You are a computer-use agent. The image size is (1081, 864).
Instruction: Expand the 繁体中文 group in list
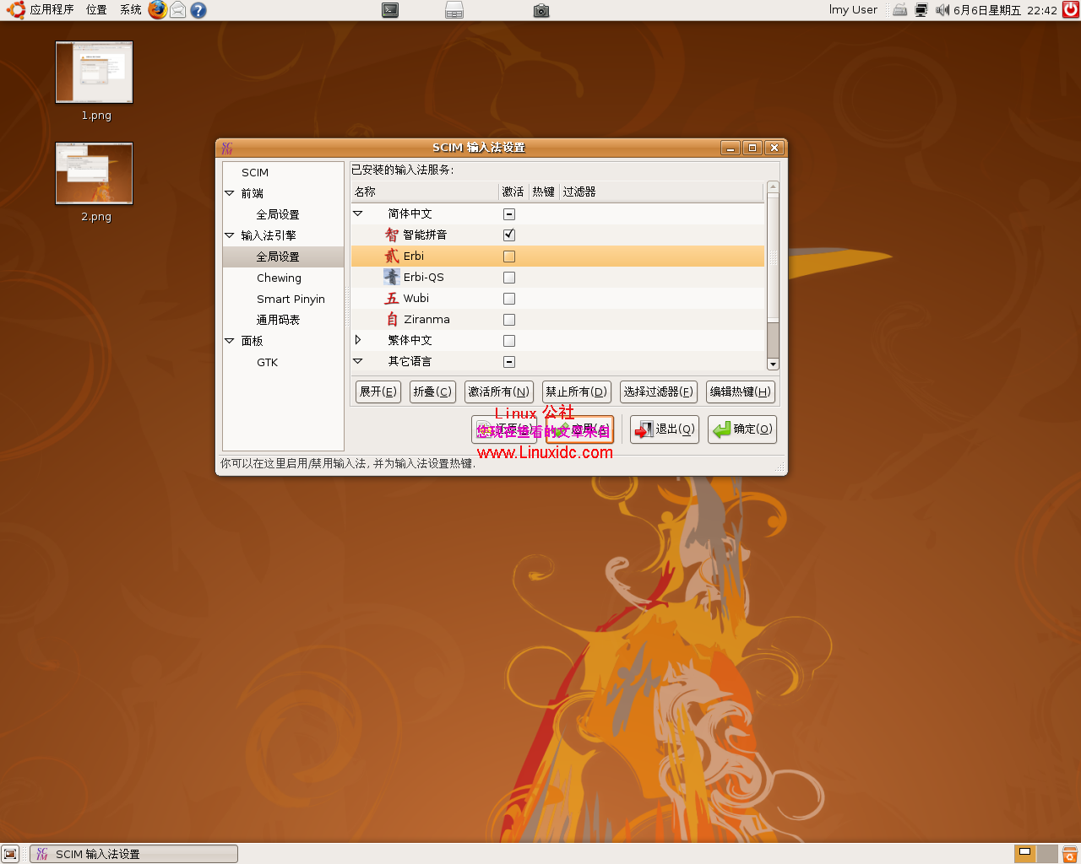tap(358, 340)
